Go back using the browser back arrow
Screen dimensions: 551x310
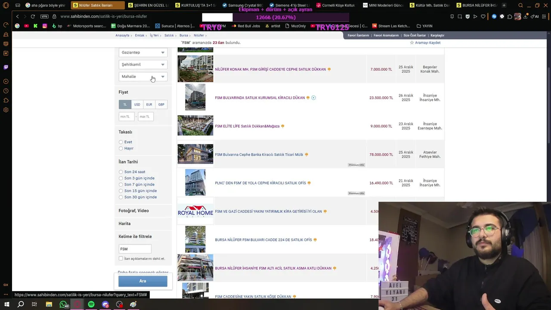[17, 16]
